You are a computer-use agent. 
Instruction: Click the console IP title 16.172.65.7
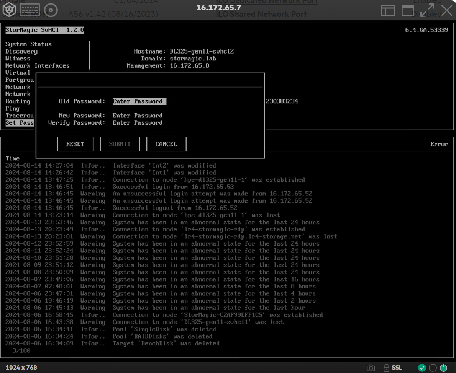click(x=219, y=8)
